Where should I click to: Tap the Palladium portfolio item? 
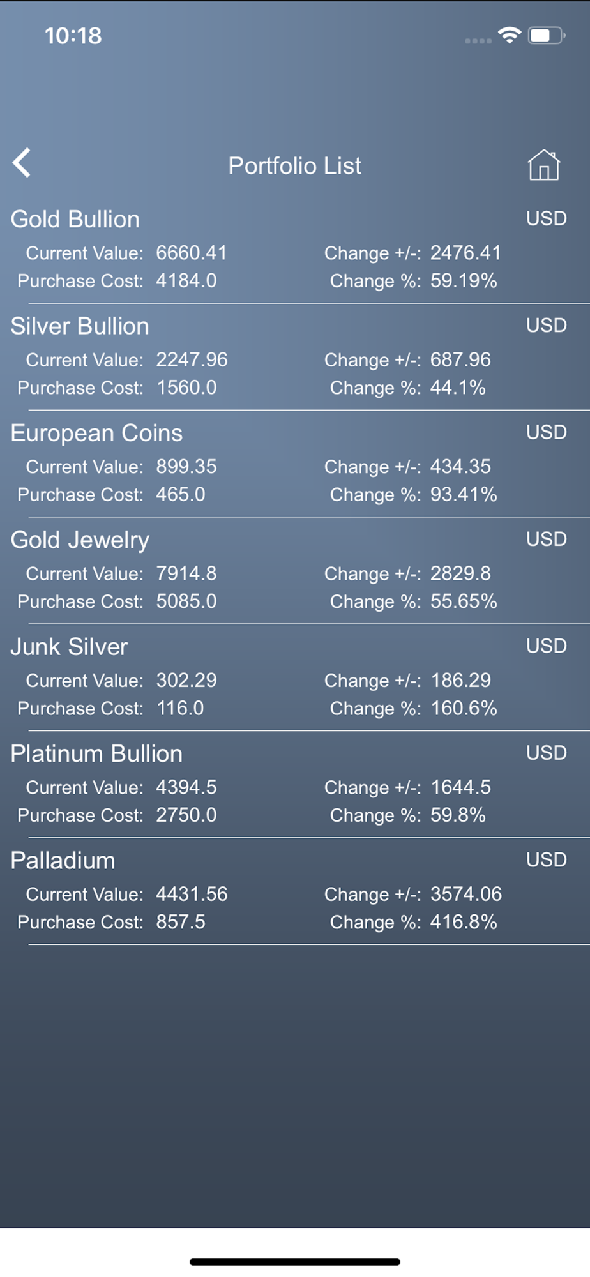point(63,861)
